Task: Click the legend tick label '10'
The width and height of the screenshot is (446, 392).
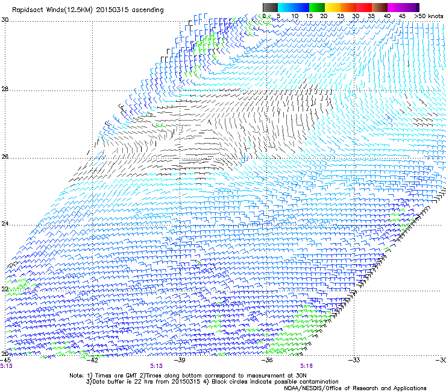Action: click(x=295, y=16)
